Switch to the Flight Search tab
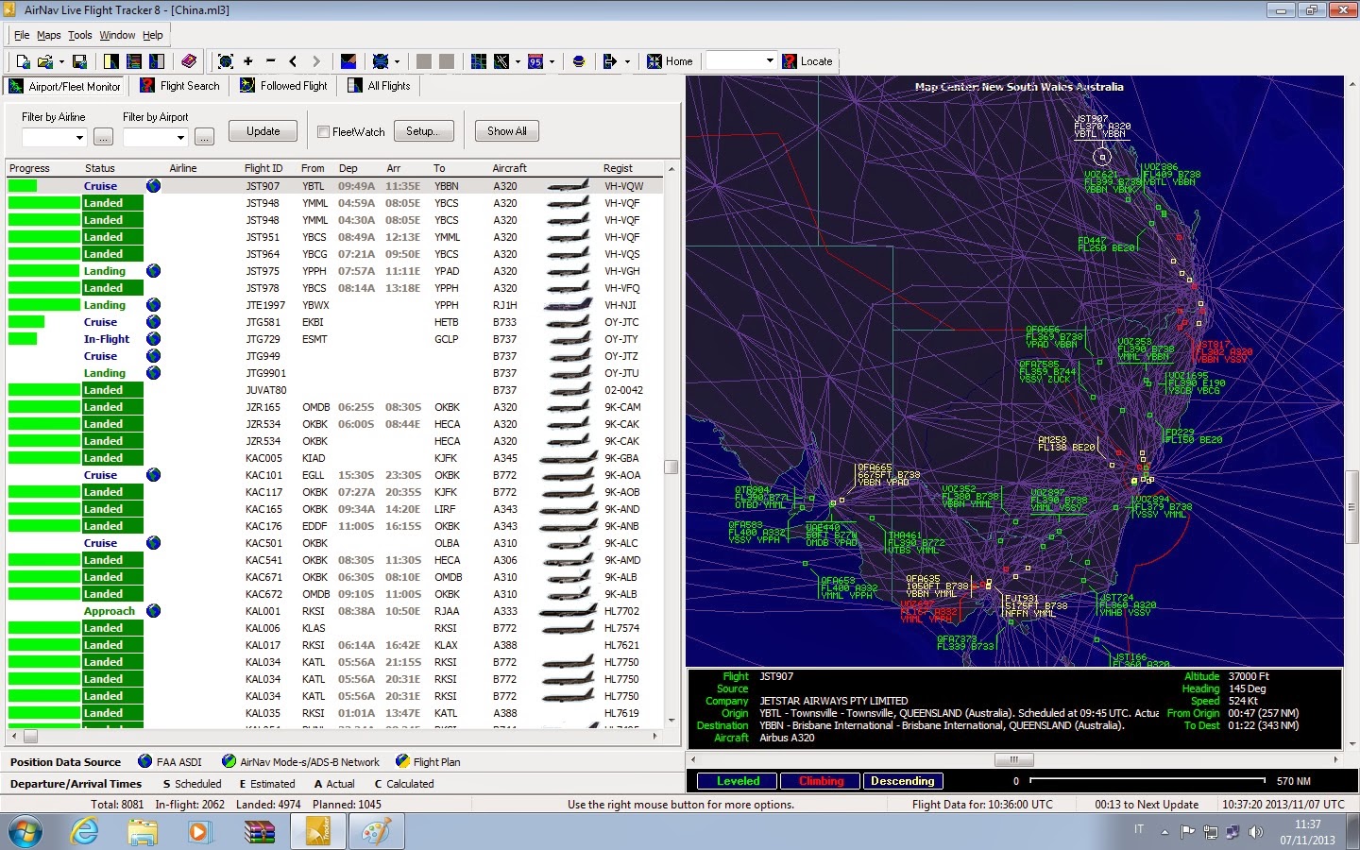The height and width of the screenshot is (850, 1360). point(179,86)
